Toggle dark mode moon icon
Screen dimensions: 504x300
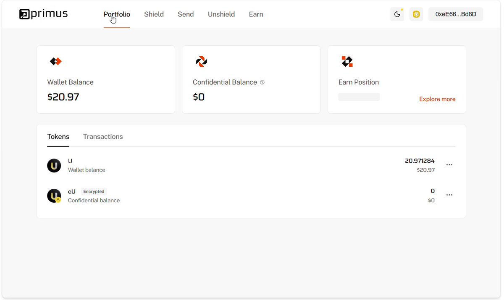tap(397, 14)
